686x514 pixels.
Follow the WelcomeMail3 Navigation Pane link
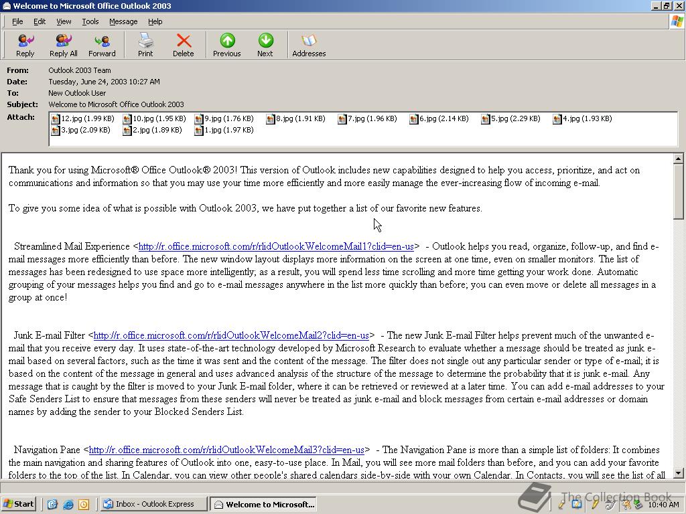click(226, 450)
